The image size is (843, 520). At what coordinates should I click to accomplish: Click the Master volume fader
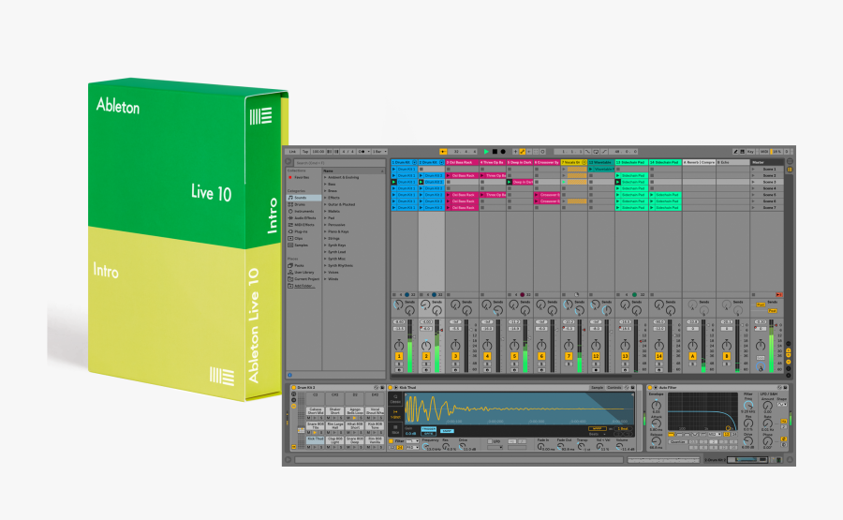coord(776,325)
